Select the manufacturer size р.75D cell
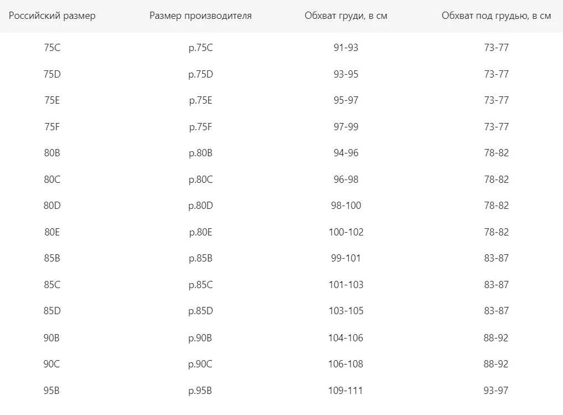The image size is (563, 415). coord(200,74)
